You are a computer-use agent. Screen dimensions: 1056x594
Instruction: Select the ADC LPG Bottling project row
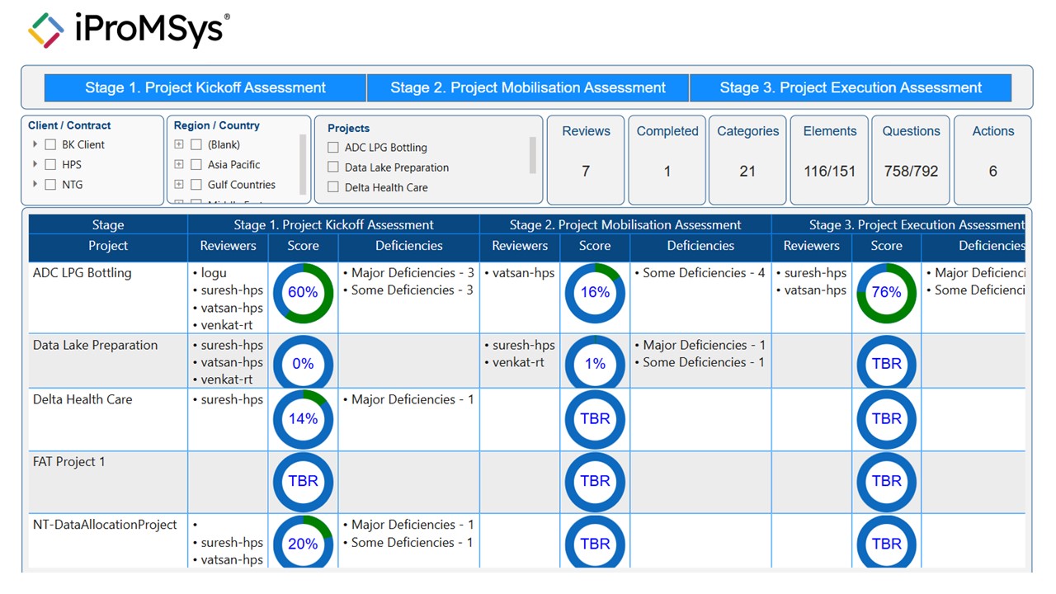(526, 298)
